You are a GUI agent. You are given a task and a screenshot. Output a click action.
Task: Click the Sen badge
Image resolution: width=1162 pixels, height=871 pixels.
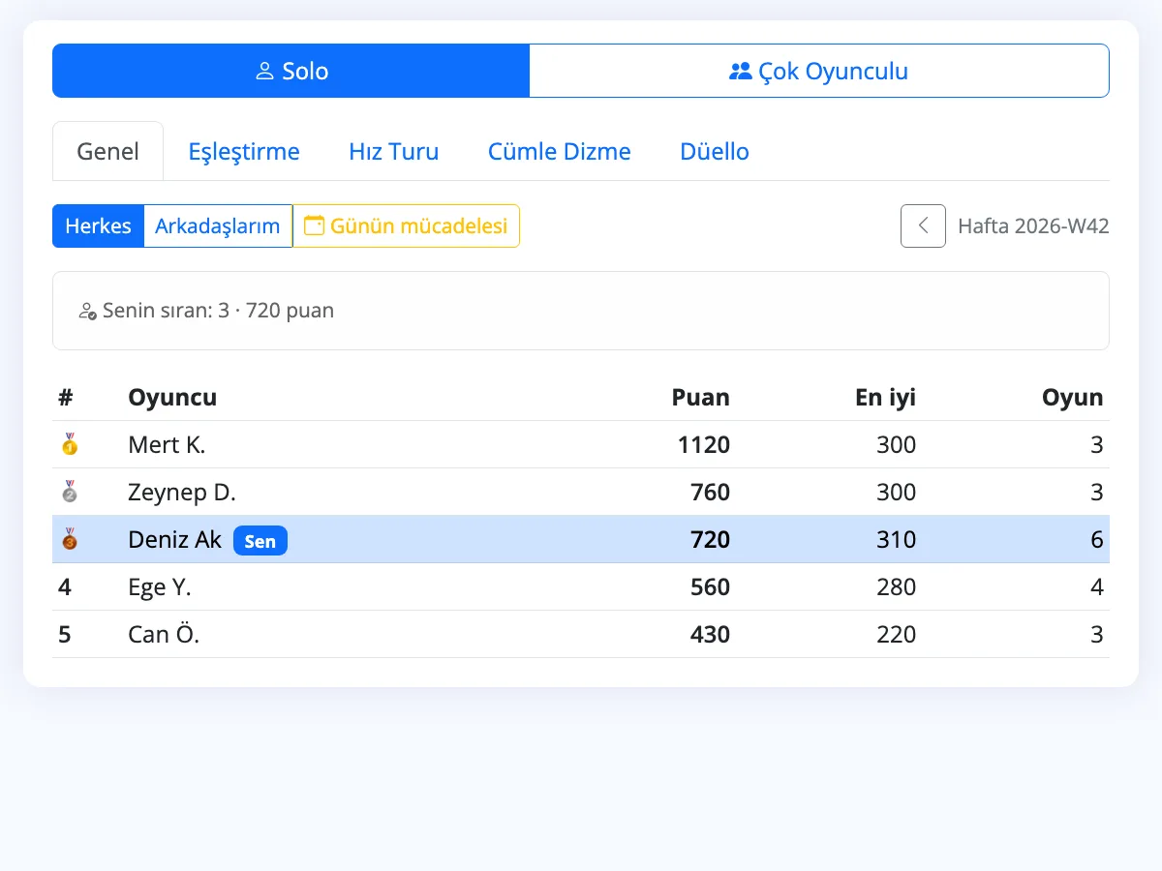point(260,541)
